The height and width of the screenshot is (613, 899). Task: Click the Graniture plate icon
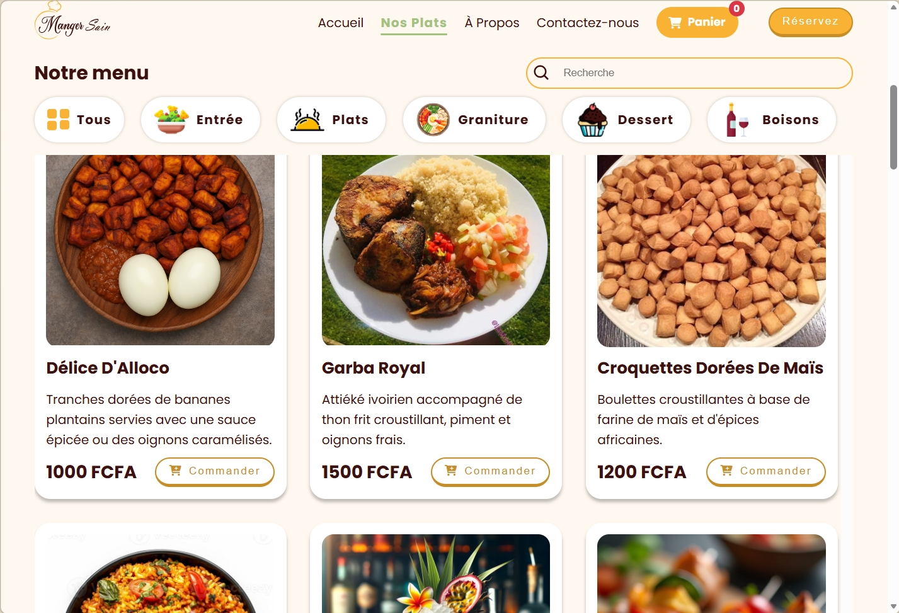tap(433, 120)
